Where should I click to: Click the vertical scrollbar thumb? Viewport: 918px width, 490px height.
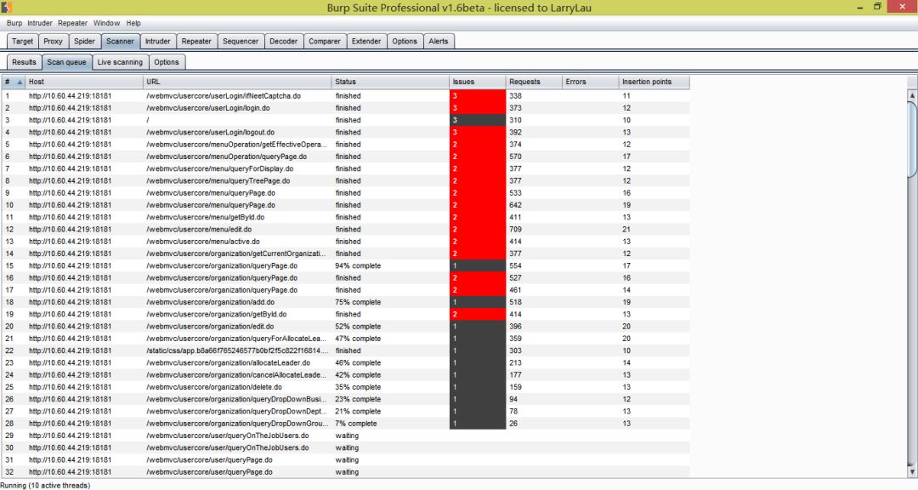coord(912,139)
